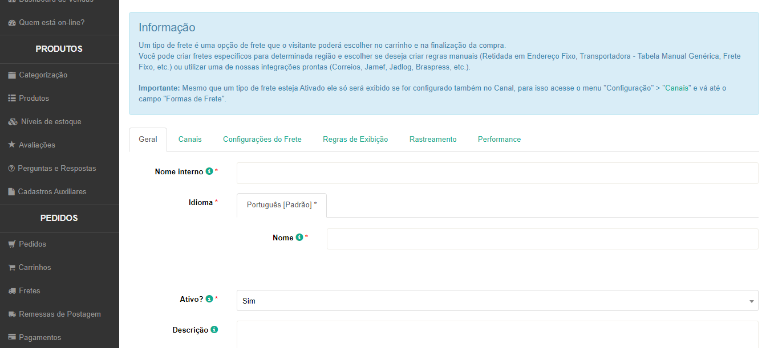Click the list icon next to Produtos

12,99
